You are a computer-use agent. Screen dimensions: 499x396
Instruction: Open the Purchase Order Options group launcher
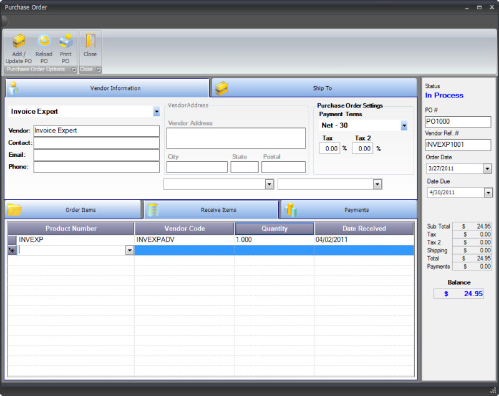[73, 69]
